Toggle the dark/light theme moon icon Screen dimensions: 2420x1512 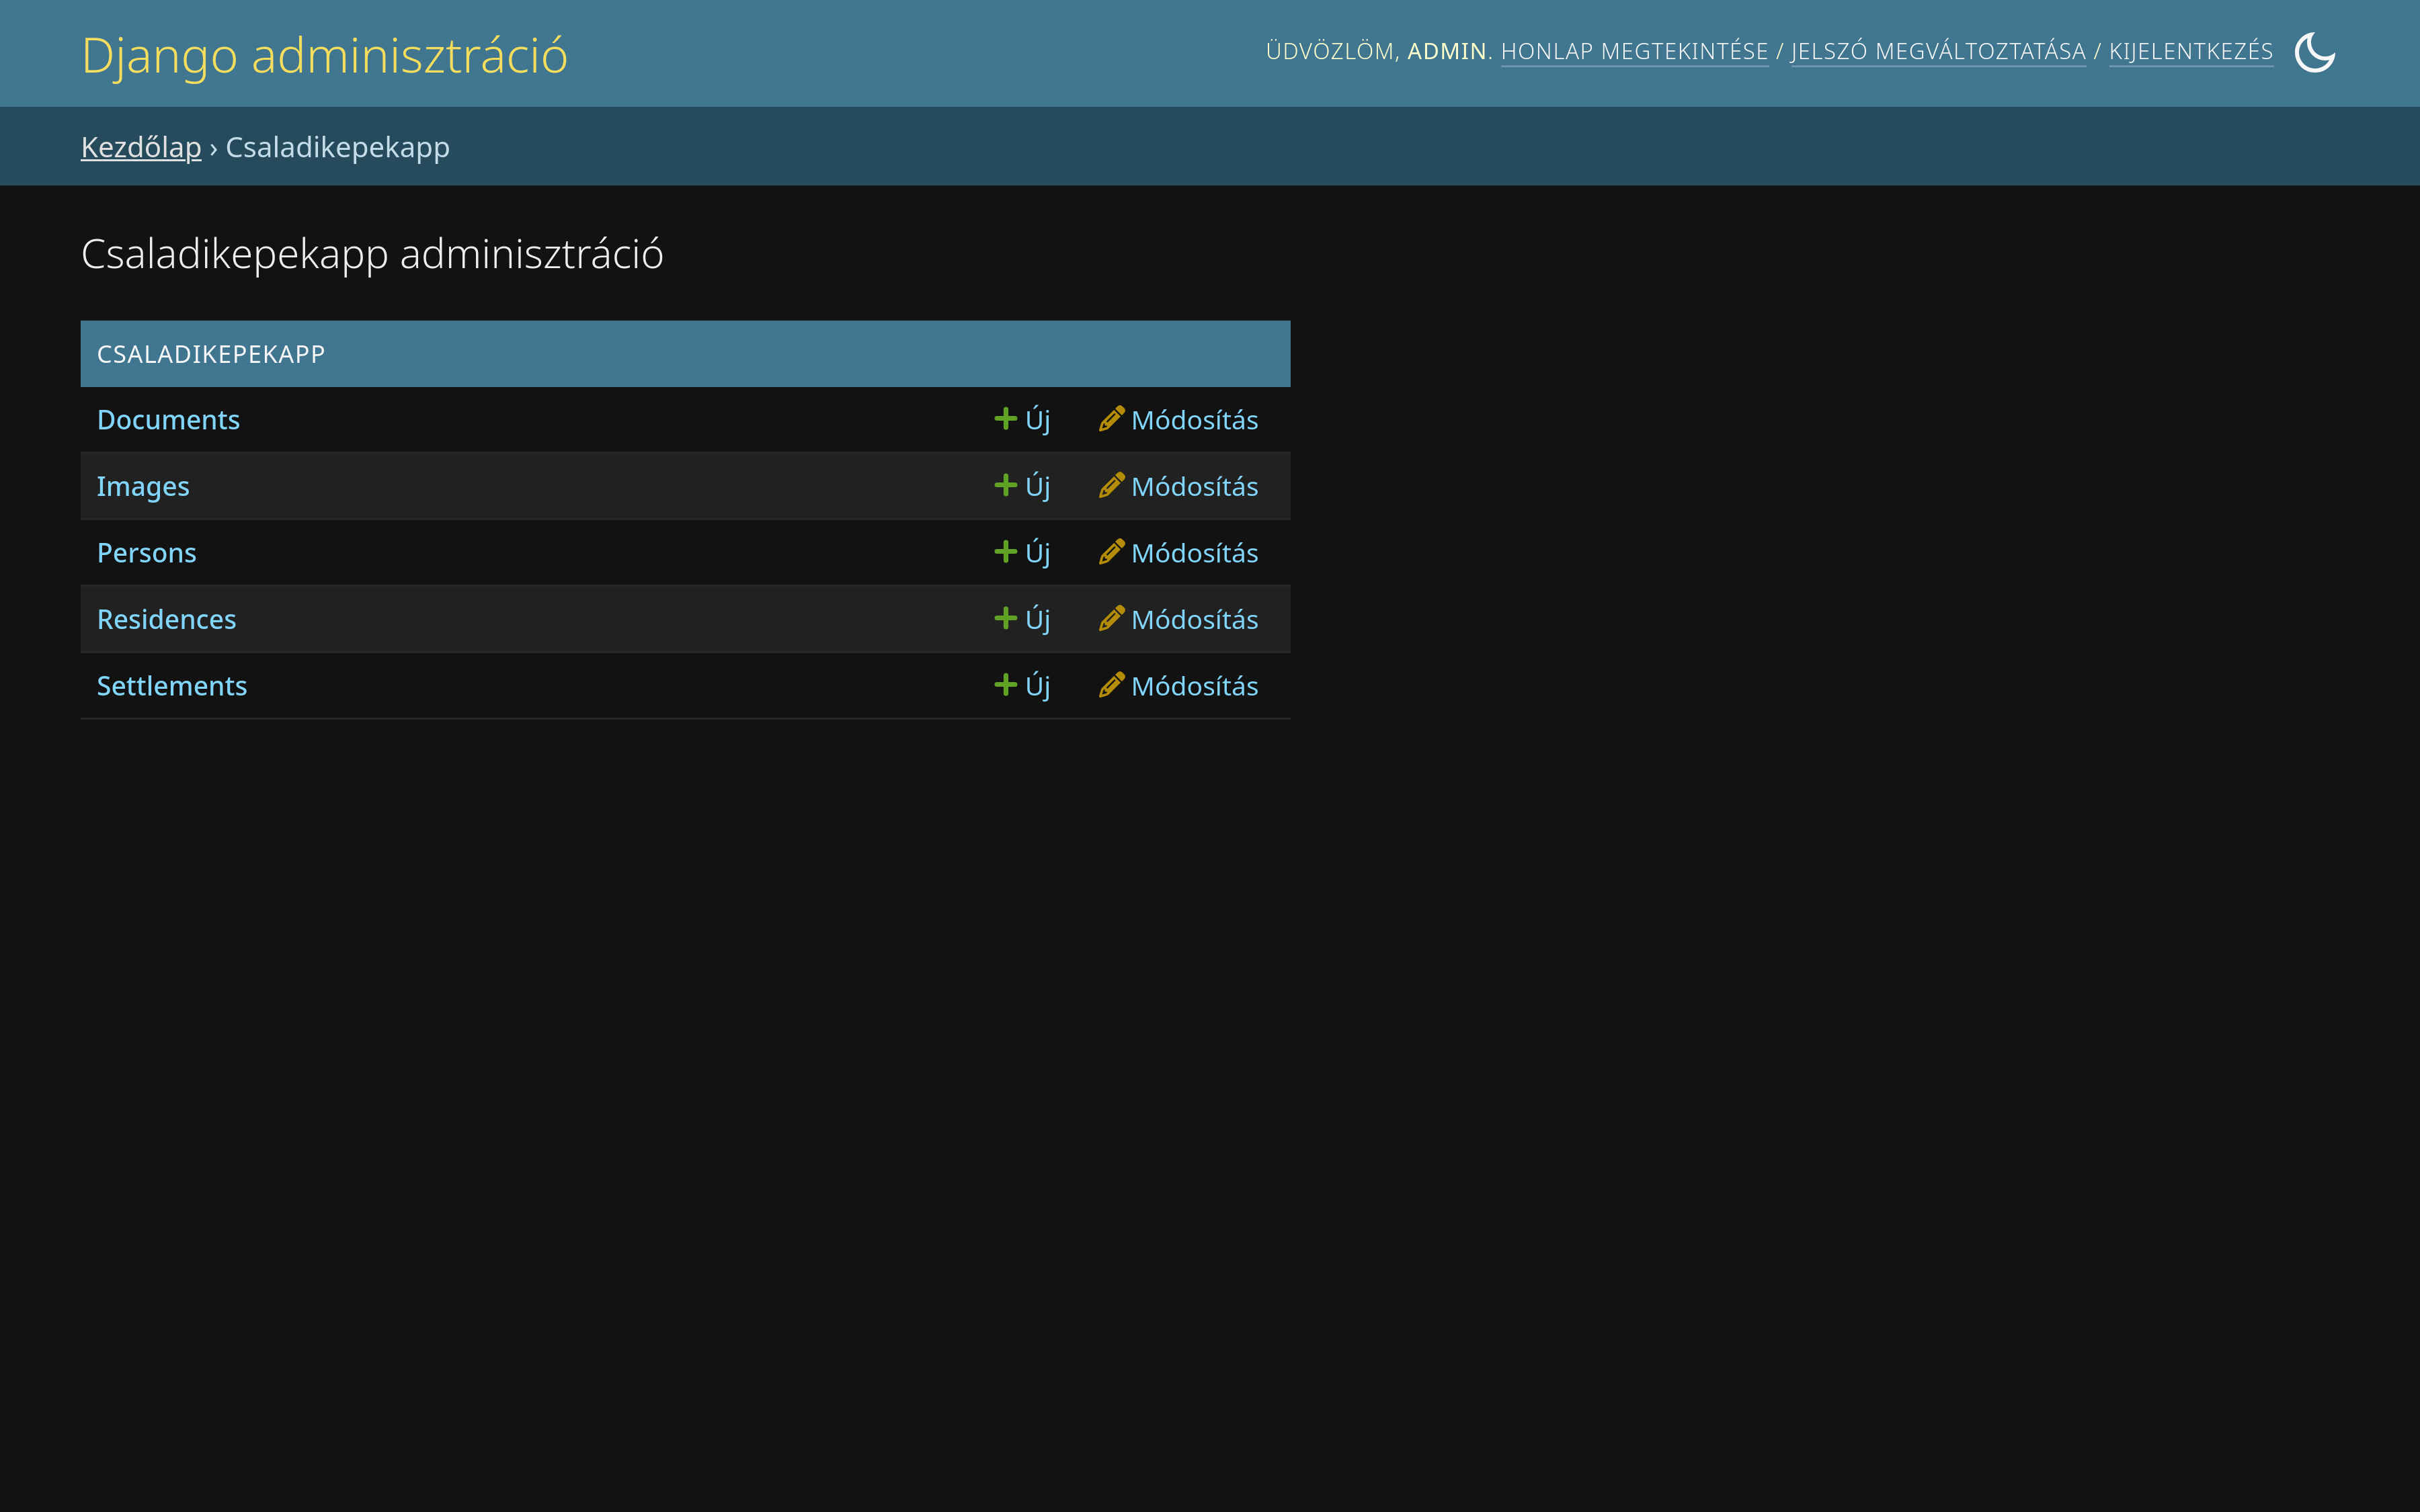coord(2314,52)
